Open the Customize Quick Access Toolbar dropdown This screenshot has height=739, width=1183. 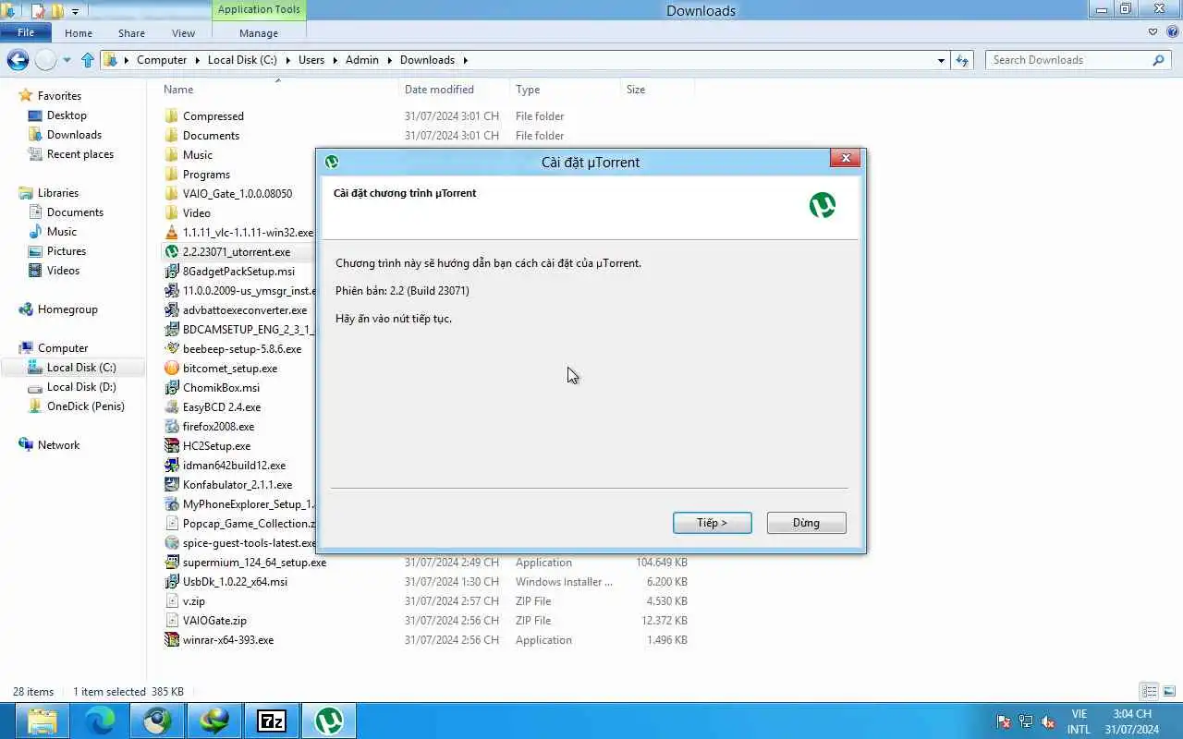(x=75, y=12)
